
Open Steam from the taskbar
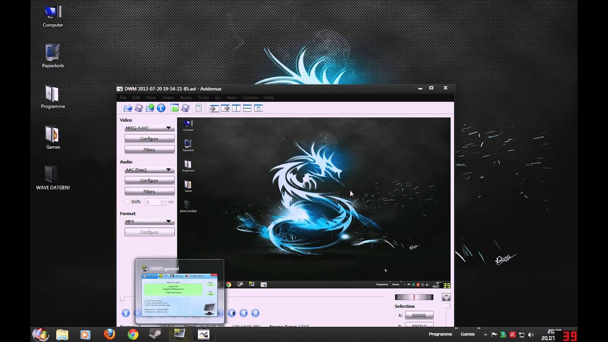coord(155,334)
